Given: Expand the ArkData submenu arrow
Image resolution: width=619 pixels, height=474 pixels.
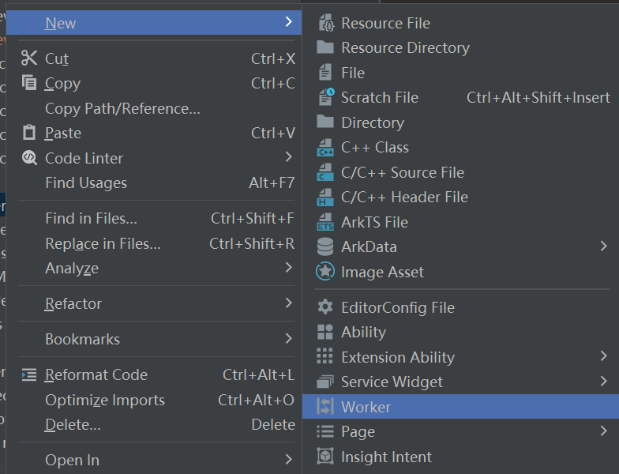Looking at the screenshot, I should tap(604, 246).
